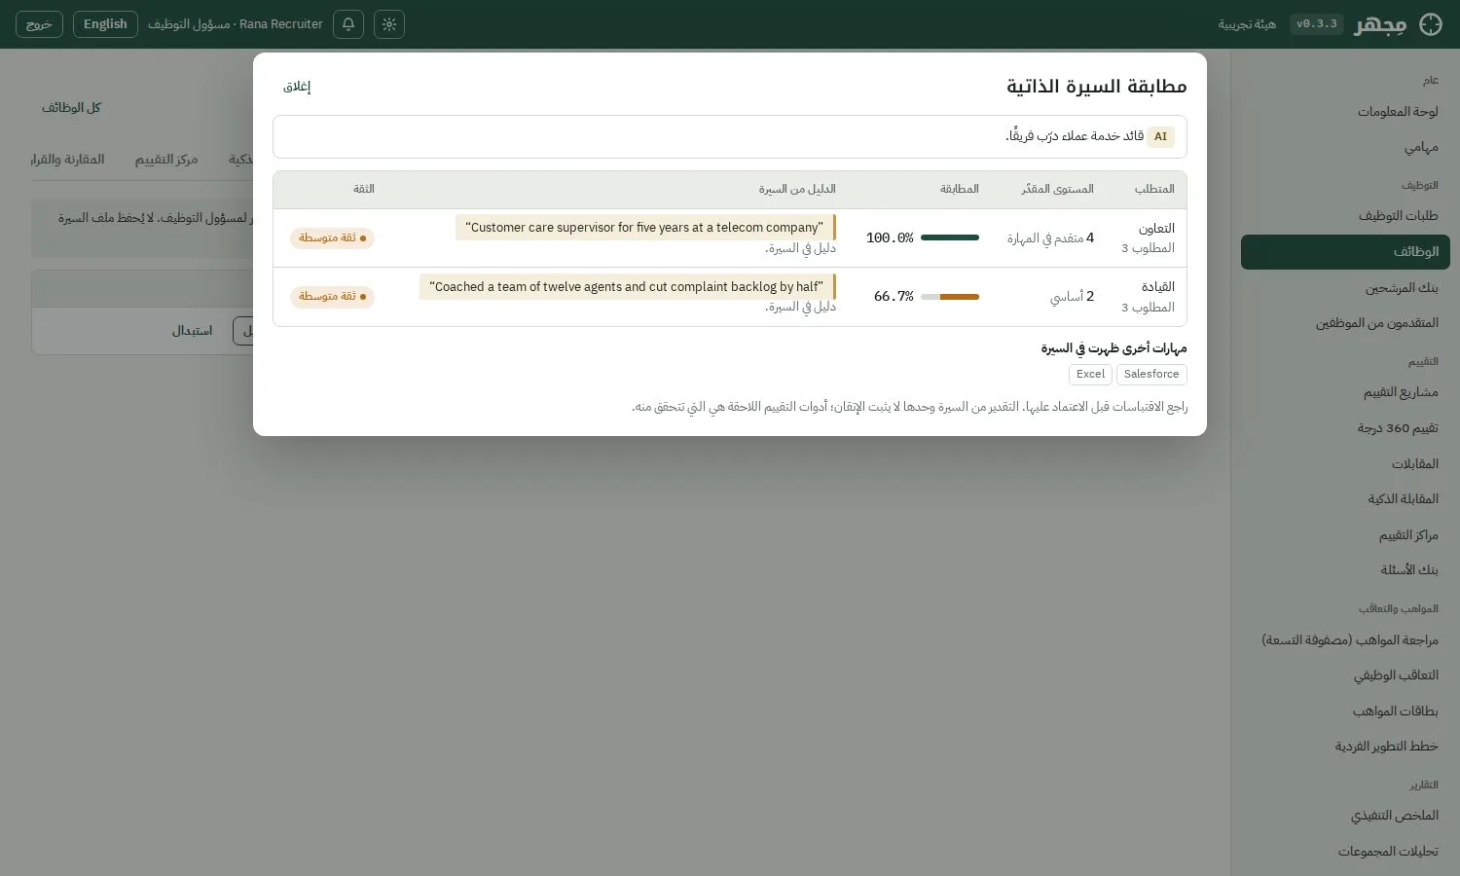Click the Mijhar compass logo icon
This screenshot has height=876, width=1460.
pos(1431,24)
